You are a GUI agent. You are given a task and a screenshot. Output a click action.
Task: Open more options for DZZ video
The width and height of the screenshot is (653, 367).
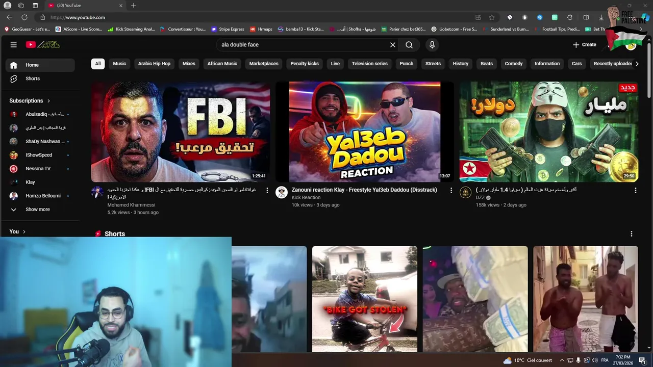click(635, 190)
